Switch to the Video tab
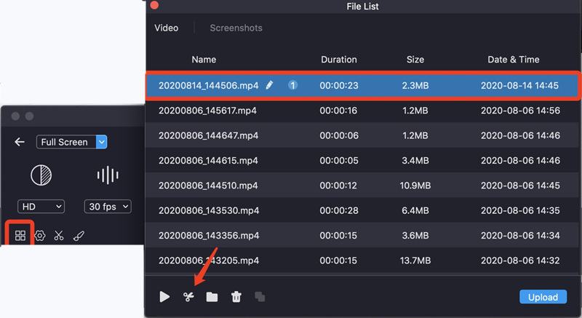Screen dimensions: 582x318 tap(167, 28)
